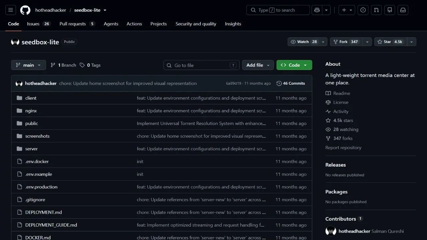Watch the repository

[303, 42]
